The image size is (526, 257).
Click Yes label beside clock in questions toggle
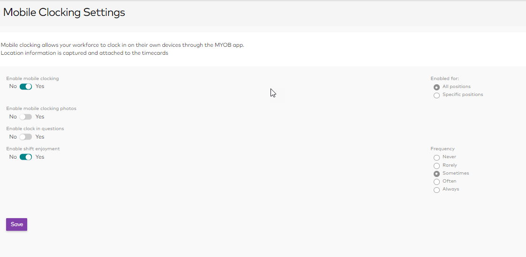tap(40, 137)
